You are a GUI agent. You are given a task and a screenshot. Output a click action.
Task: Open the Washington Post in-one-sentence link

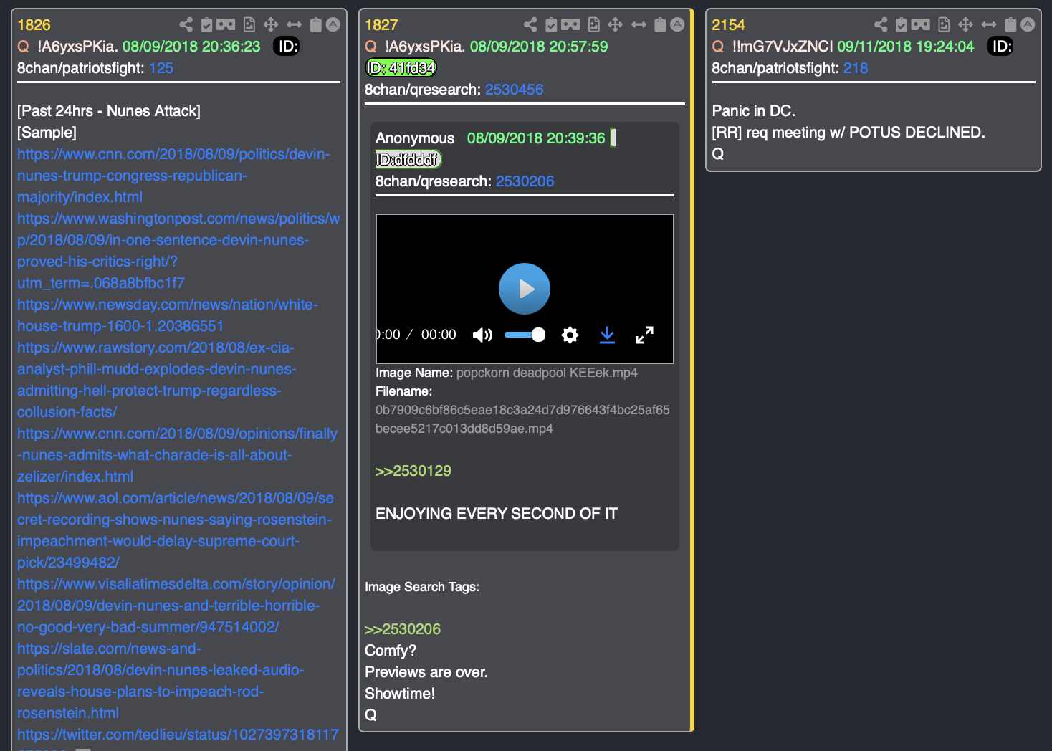coord(178,251)
